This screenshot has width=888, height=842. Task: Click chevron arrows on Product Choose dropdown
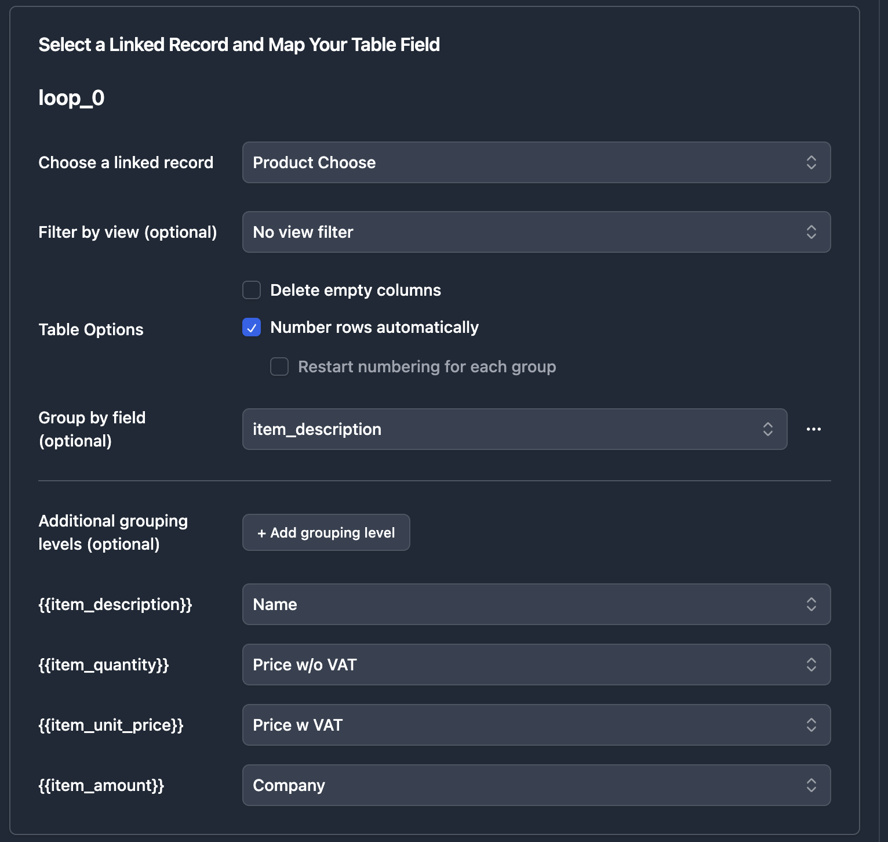(x=811, y=162)
